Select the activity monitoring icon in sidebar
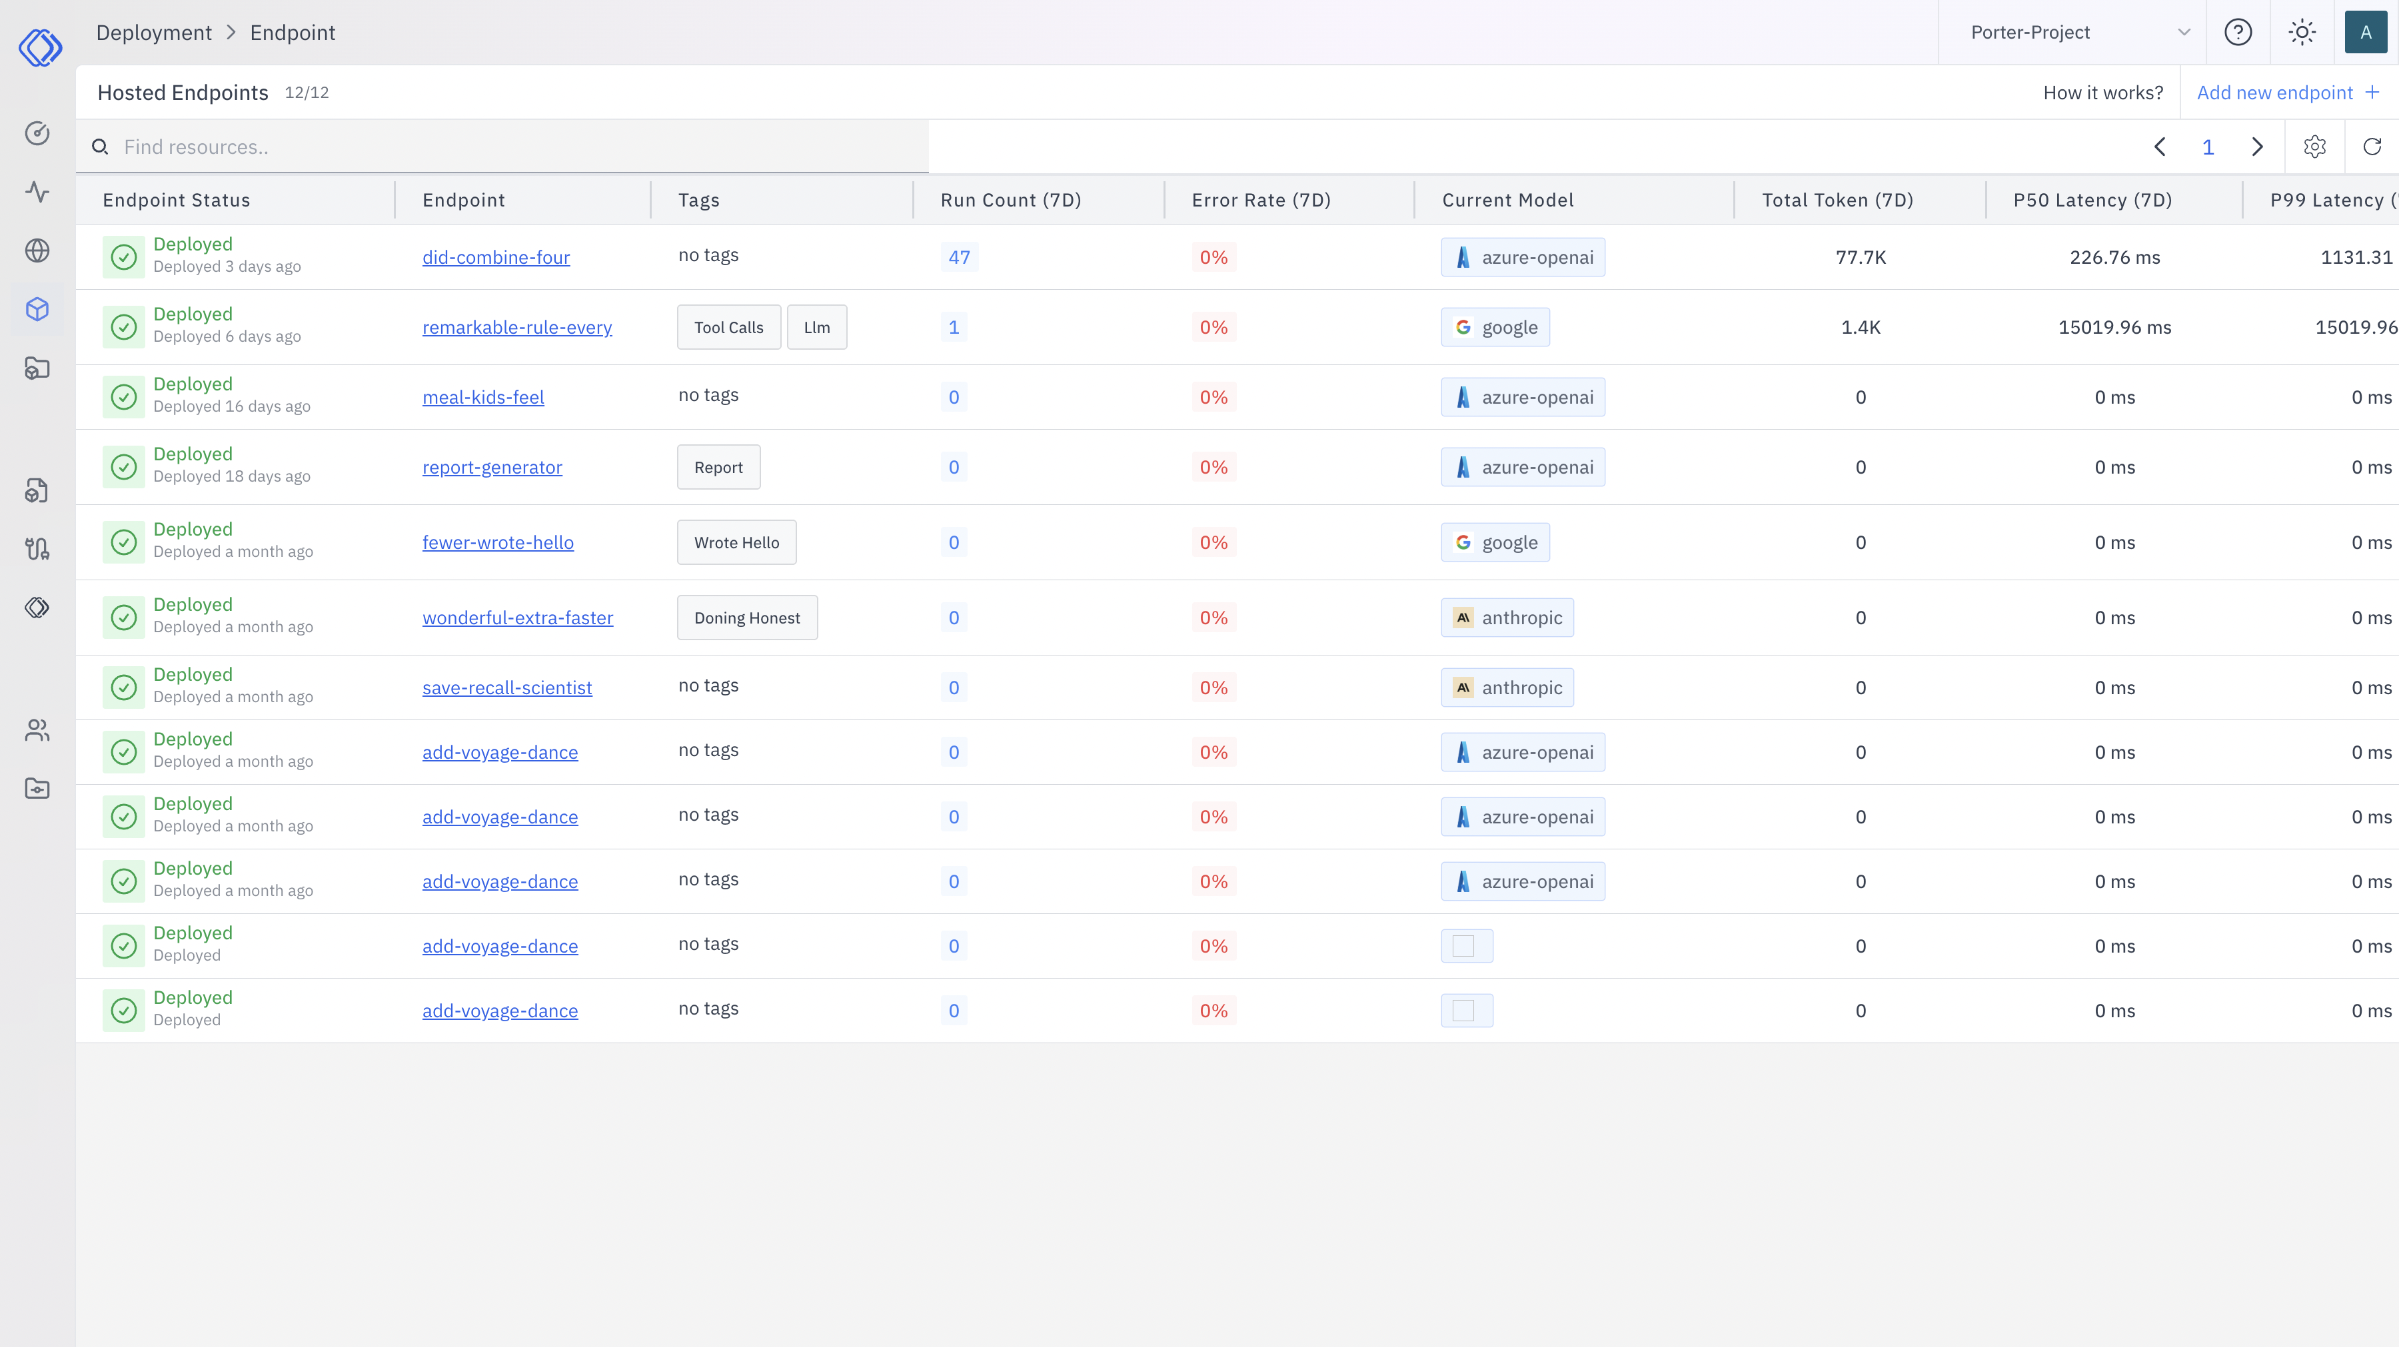2399x1347 pixels. pos(37,193)
